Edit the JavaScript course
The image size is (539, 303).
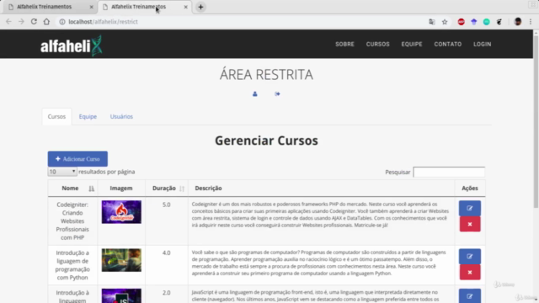point(470,295)
